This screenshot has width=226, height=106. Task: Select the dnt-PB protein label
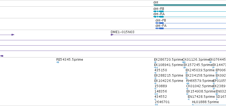(x=161, y=20)
